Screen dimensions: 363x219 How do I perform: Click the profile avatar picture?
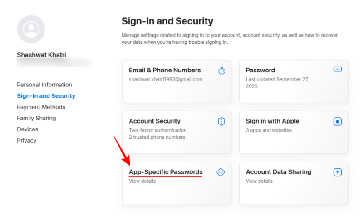coord(31,29)
